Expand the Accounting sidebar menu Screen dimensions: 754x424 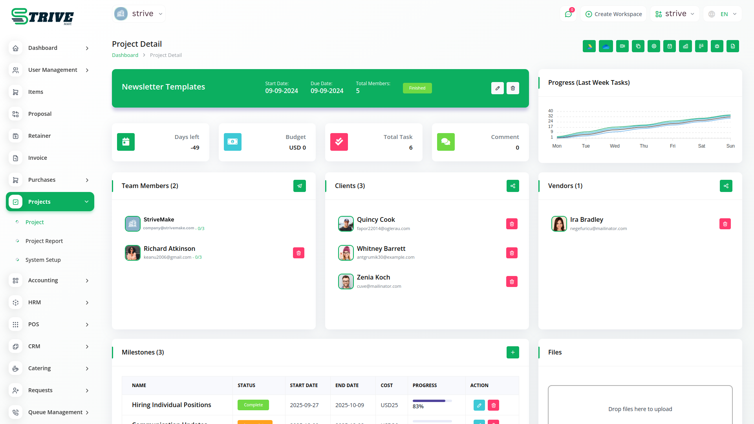click(x=50, y=280)
